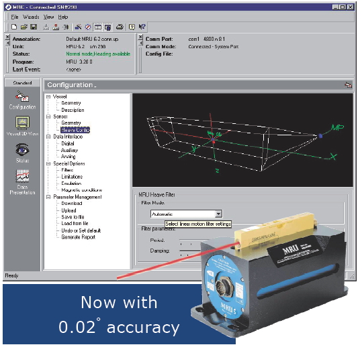The width and height of the screenshot is (362, 347).
Task: Click the Ready text in status bar
Action: [11, 275]
